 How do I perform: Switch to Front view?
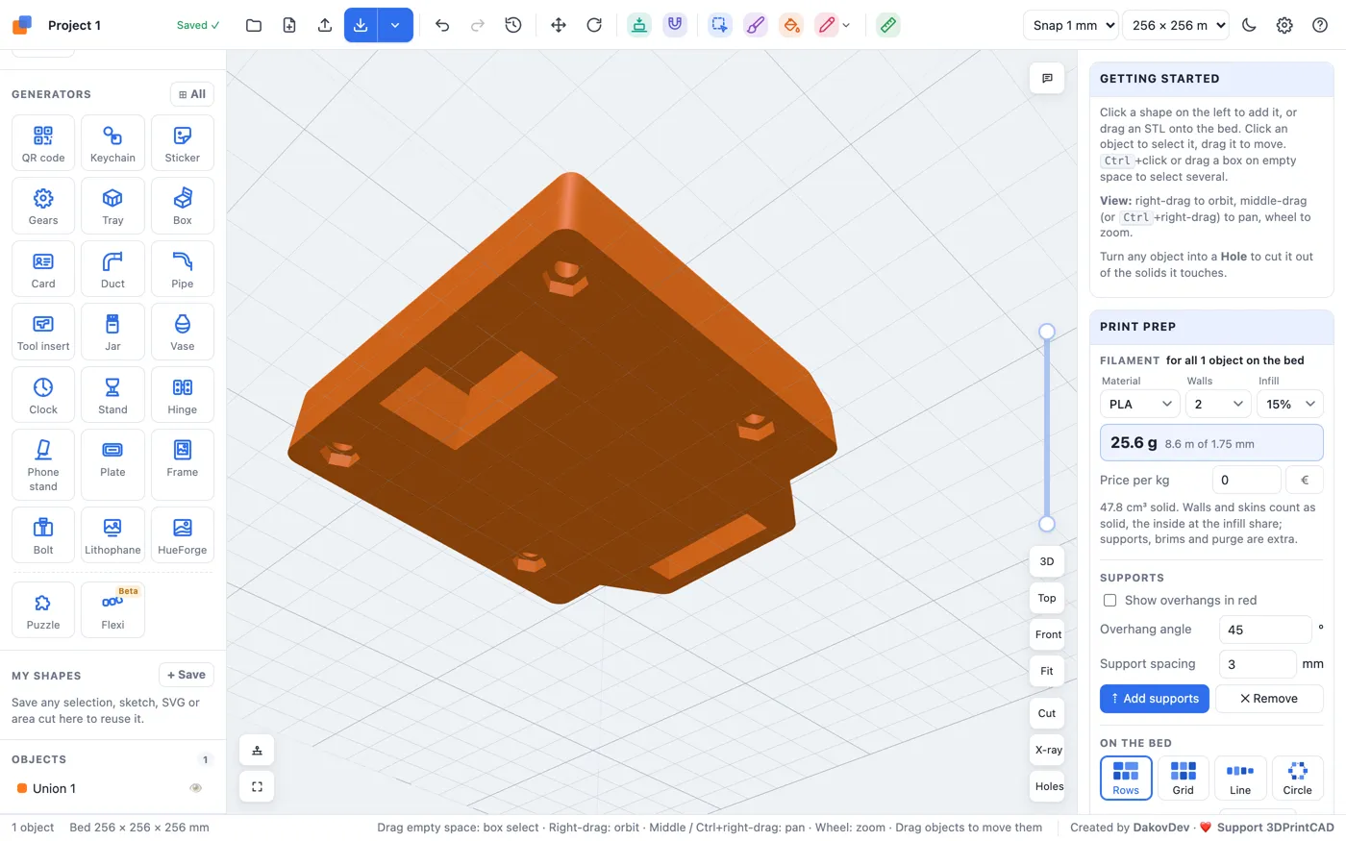[1048, 634]
